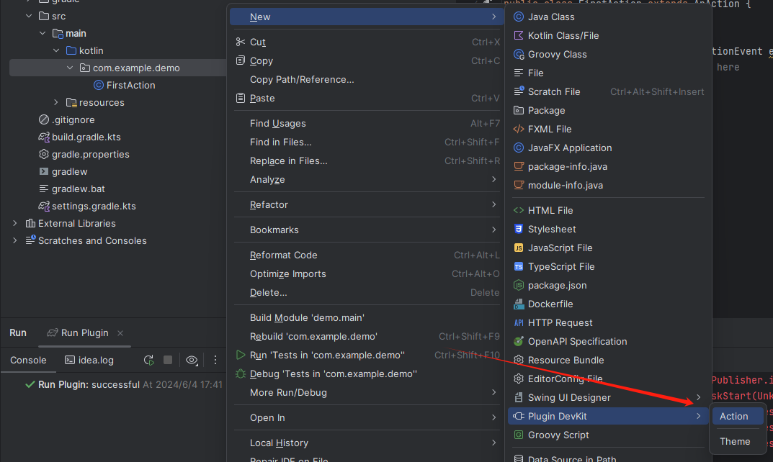Select gradle.properties in project tree
This screenshot has width=773, height=462.
pos(90,154)
